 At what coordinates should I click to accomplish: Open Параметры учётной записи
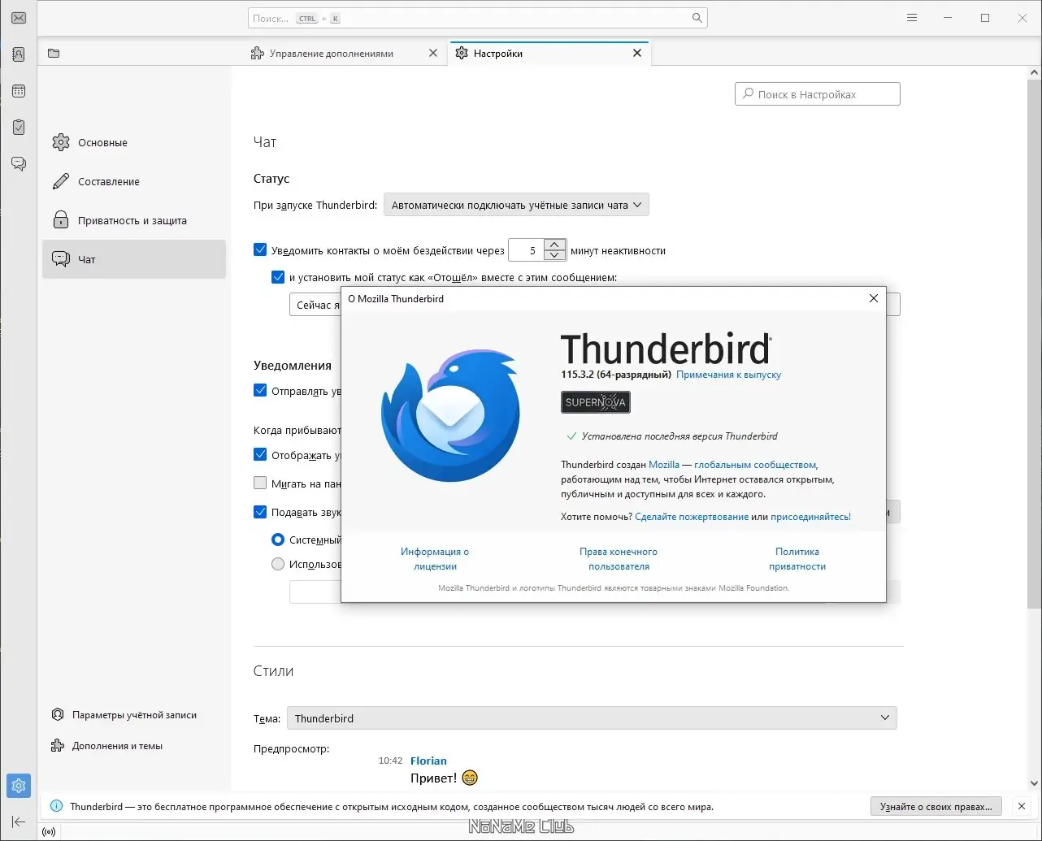(x=124, y=715)
